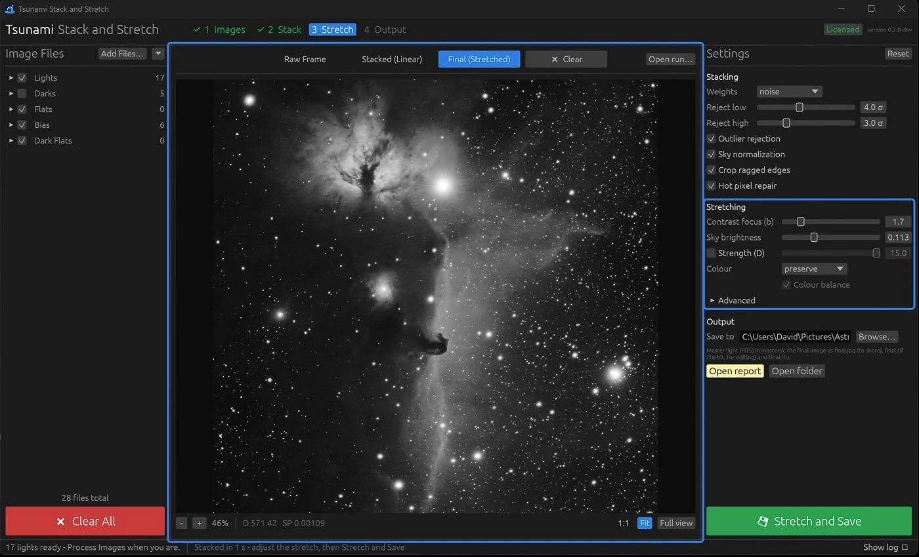This screenshot has height=557, width=919.
Task: Click the Clear preview button
Action: (x=566, y=59)
